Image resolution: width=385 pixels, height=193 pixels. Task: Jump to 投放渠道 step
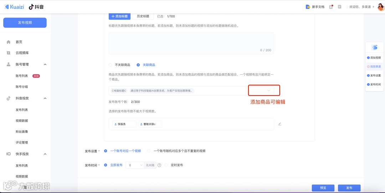[x=374, y=66]
